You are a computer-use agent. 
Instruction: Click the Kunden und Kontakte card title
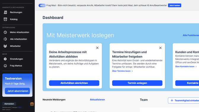pyautogui.click(x=187, y=52)
